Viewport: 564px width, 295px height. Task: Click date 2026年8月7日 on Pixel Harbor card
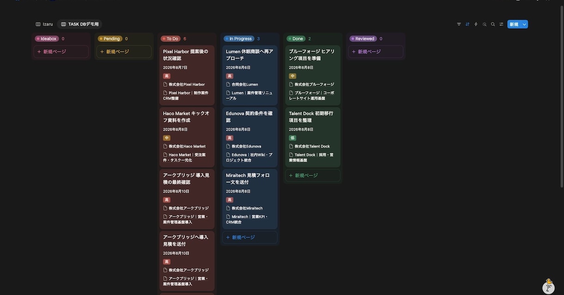(x=175, y=67)
